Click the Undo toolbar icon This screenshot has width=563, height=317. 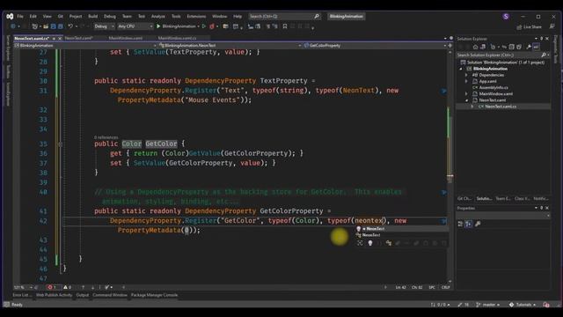tap(70, 26)
